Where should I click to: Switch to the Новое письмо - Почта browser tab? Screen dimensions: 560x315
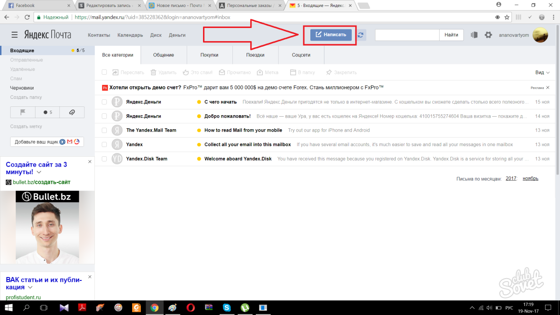(x=181, y=6)
